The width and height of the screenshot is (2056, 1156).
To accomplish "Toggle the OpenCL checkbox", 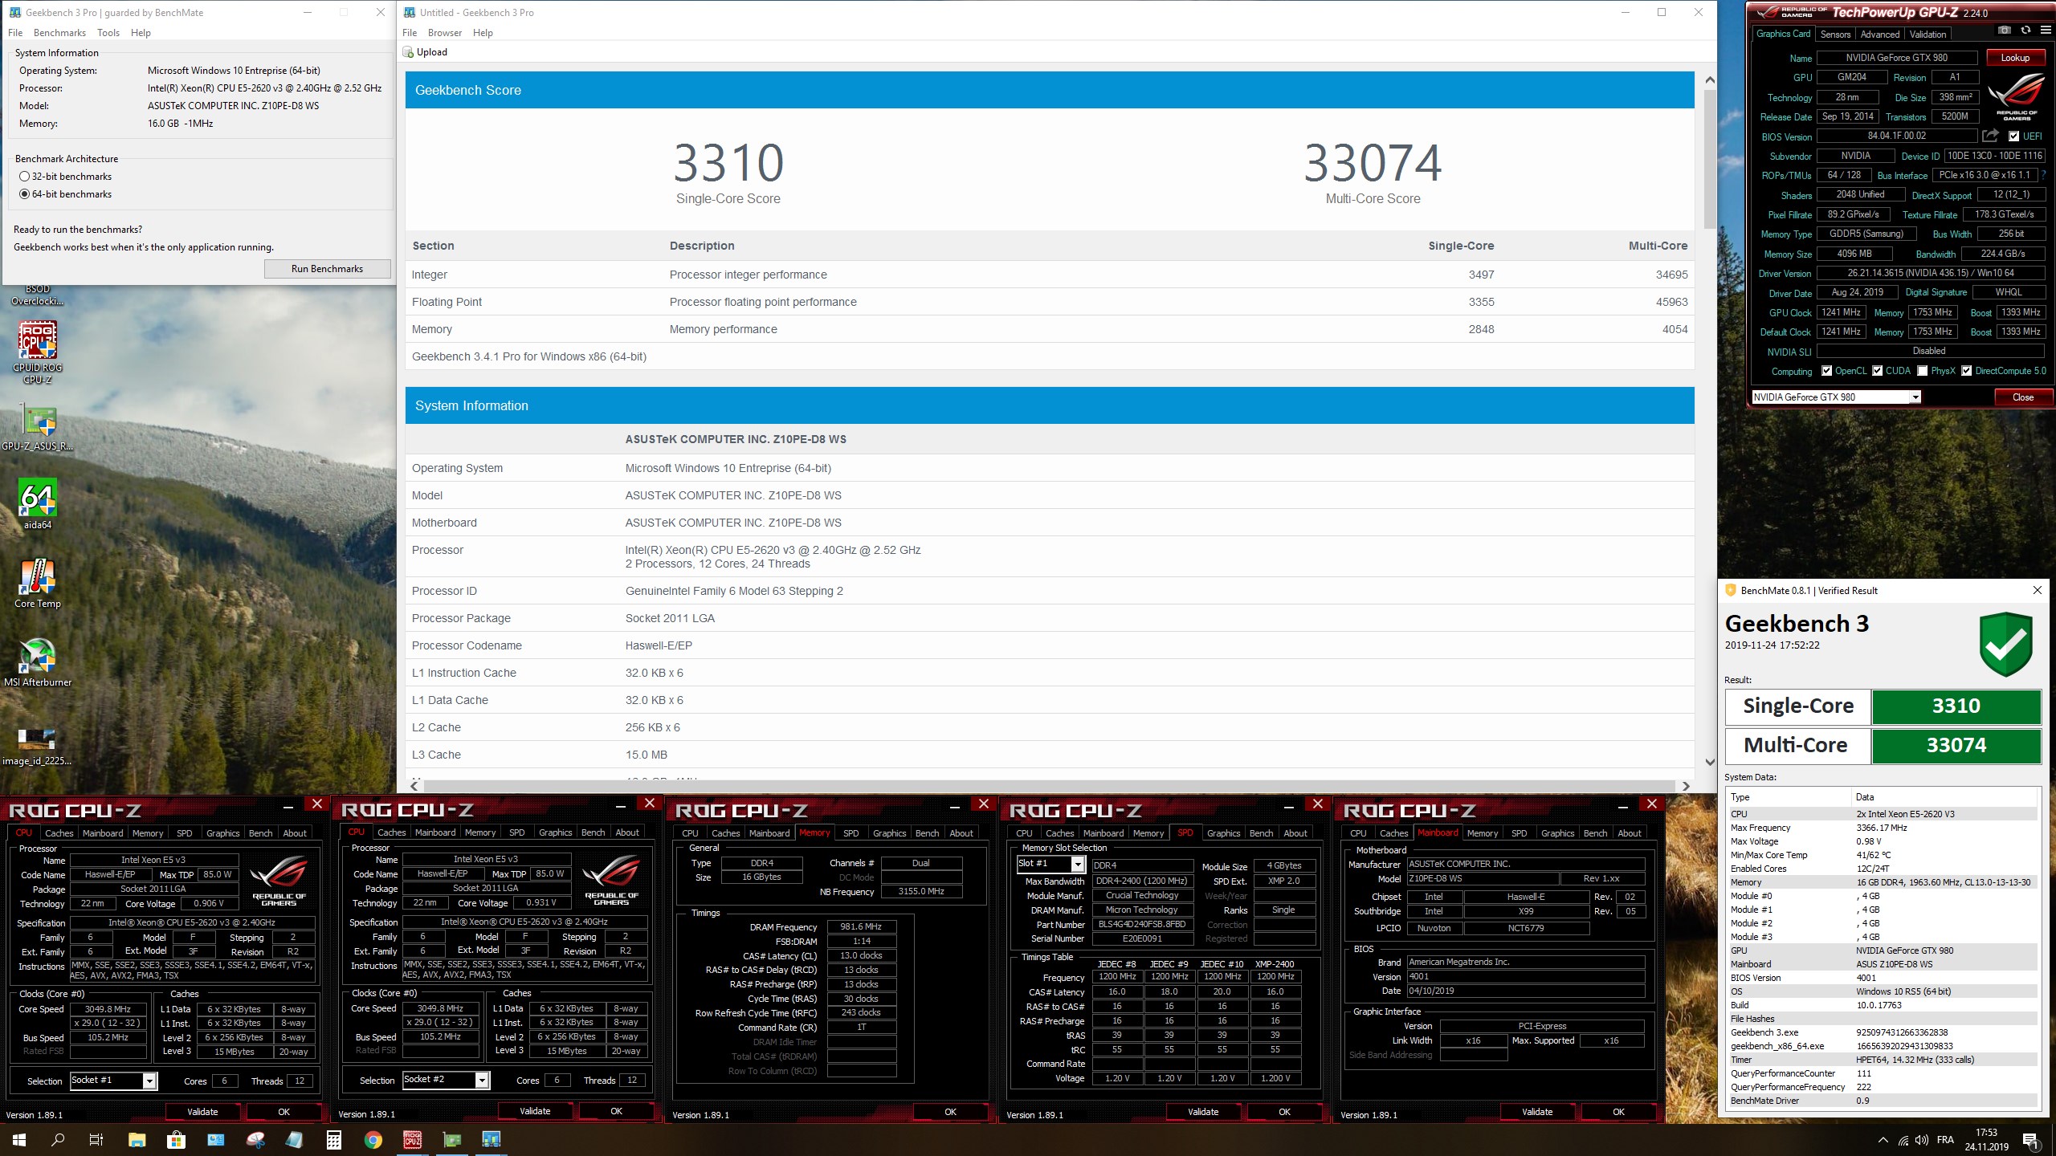I will tap(1827, 371).
